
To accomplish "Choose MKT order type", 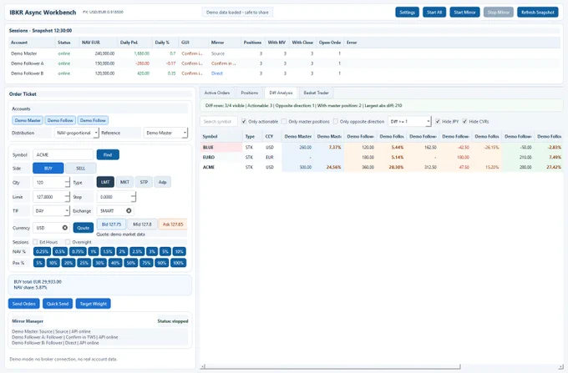I will 124,182.
